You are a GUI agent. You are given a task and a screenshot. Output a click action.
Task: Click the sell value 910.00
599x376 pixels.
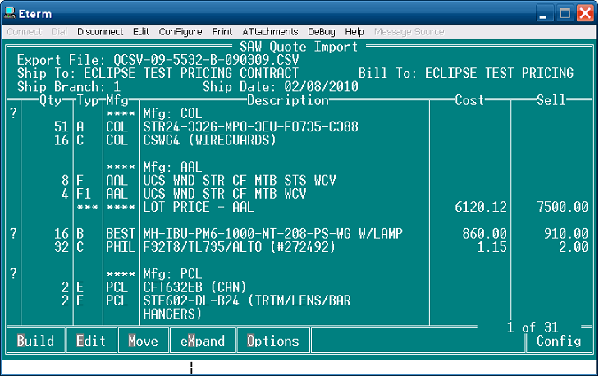coord(566,234)
